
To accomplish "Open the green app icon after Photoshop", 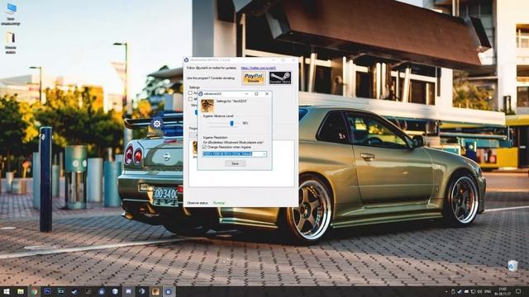I will (x=61, y=291).
